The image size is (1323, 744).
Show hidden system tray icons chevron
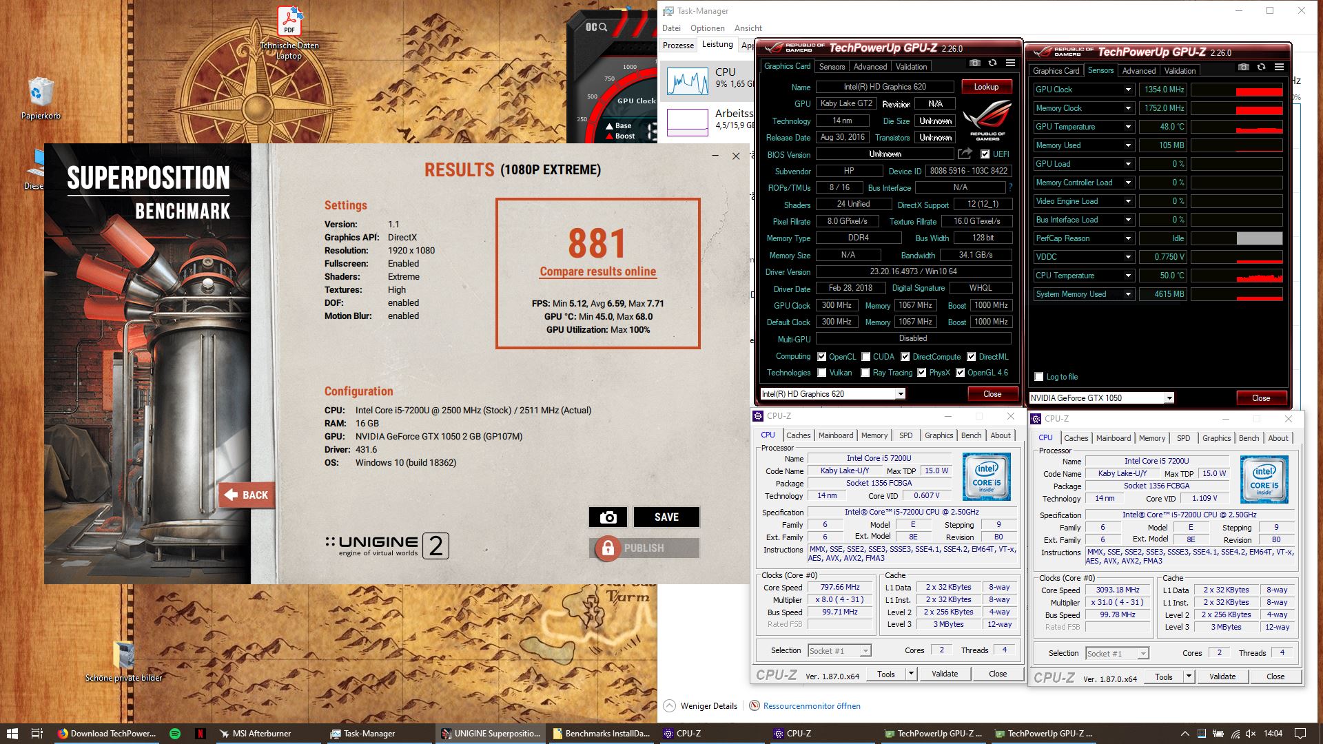(1185, 734)
